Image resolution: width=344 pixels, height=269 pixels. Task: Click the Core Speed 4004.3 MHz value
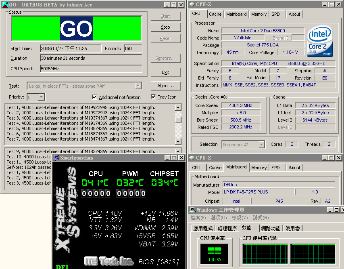[x=241, y=105]
